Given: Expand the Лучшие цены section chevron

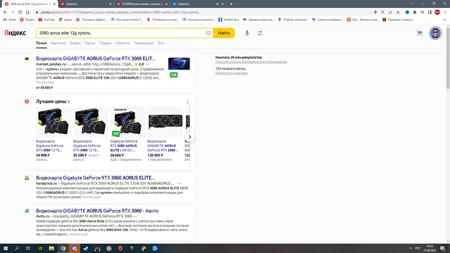Looking at the screenshot, I should point(69,102).
